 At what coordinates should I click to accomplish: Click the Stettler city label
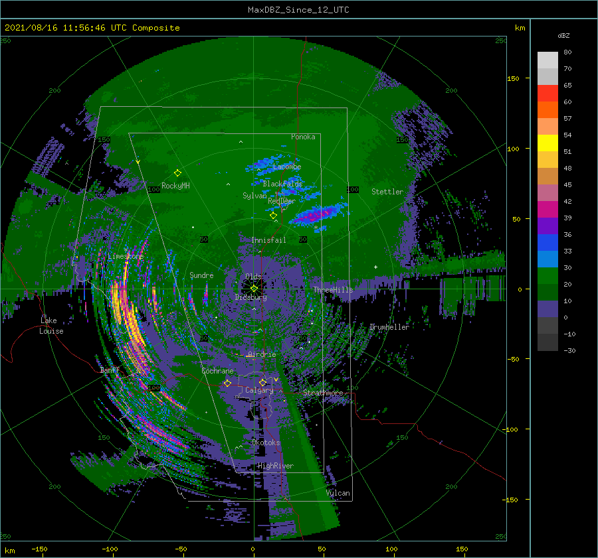click(x=387, y=192)
